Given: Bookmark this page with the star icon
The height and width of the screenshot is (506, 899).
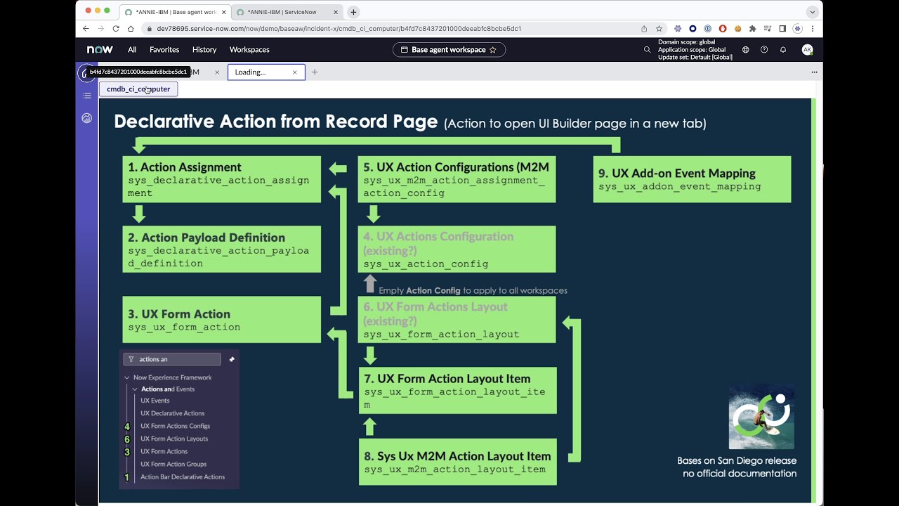Looking at the screenshot, I should click(x=659, y=29).
